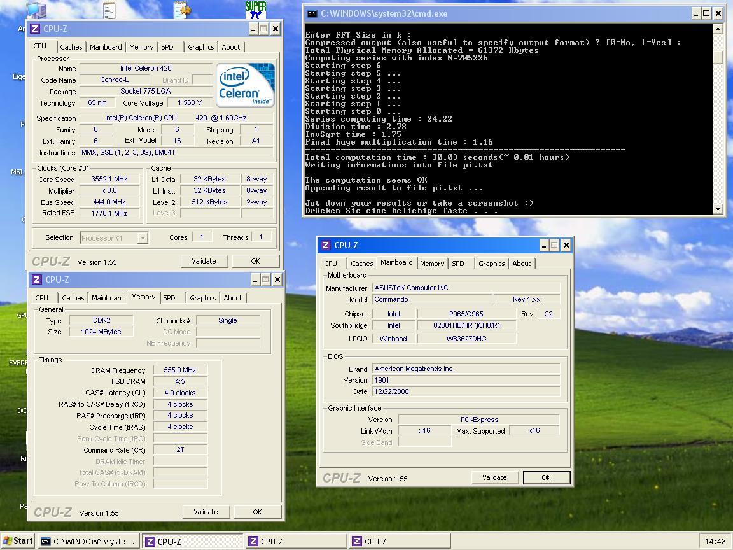Open the notepad document desktop icon
This screenshot has width=733, height=550.
pos(109,10)
